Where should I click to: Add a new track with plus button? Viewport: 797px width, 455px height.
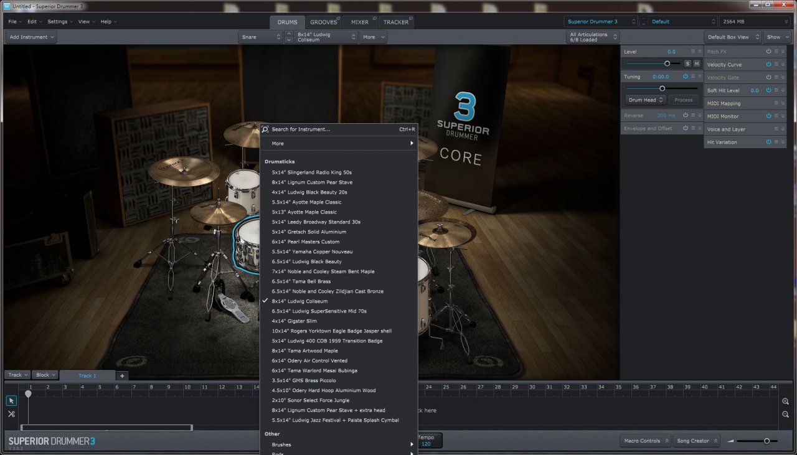pos(122,375)
